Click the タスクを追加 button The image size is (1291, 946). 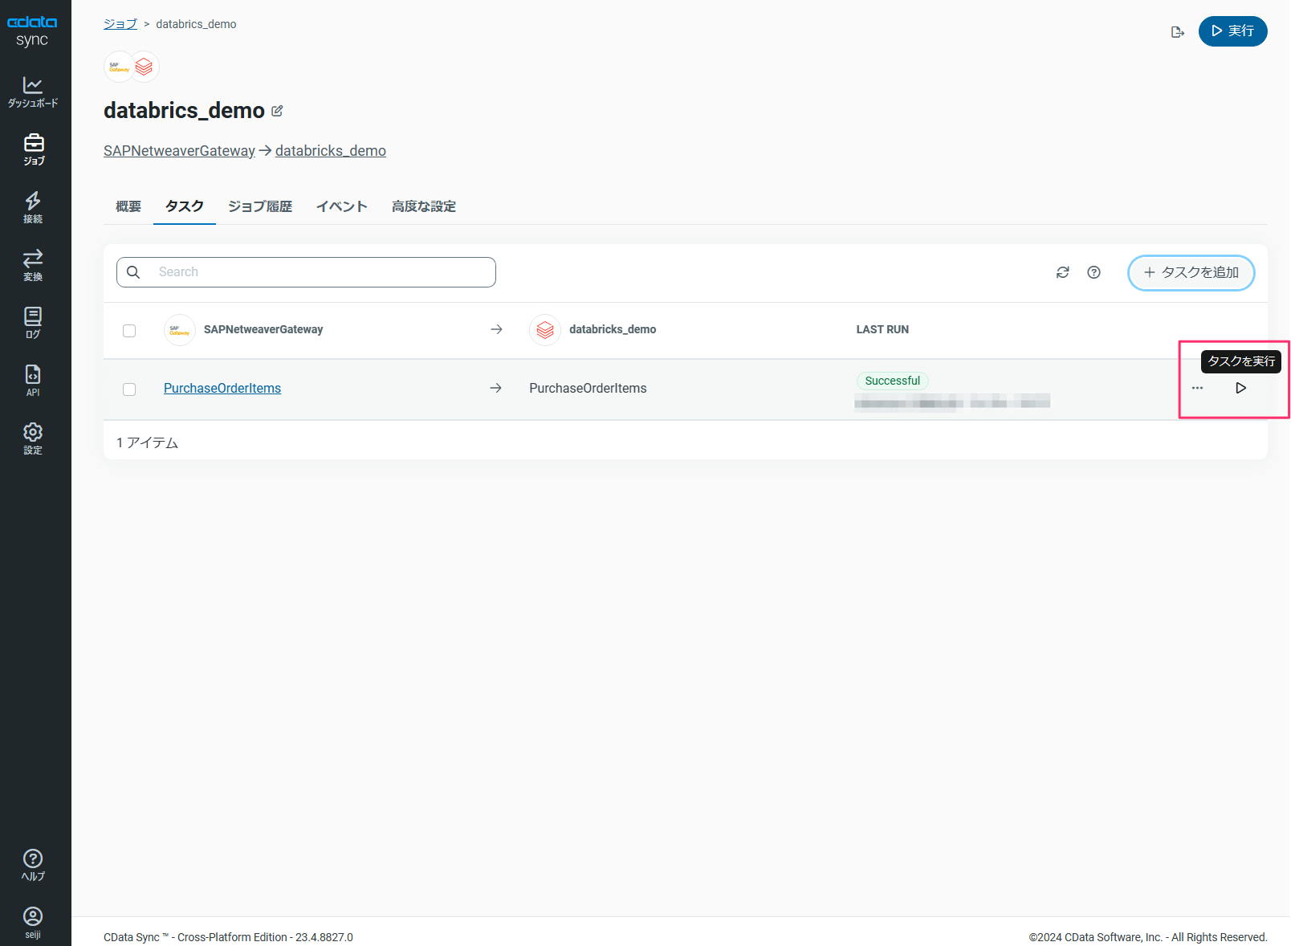coord(1191,273)
